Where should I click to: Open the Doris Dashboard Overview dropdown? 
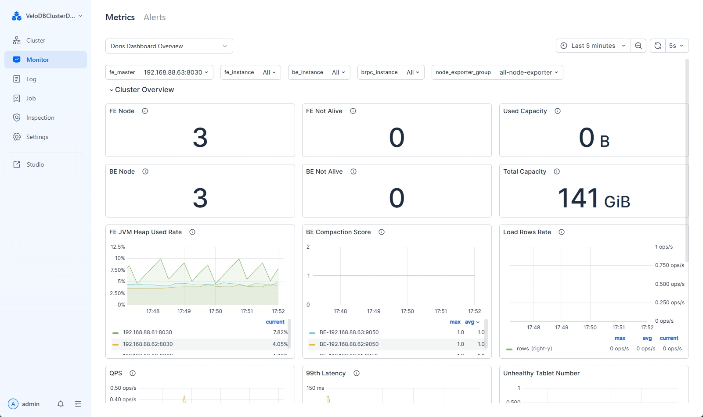click(x=169, y=46)
